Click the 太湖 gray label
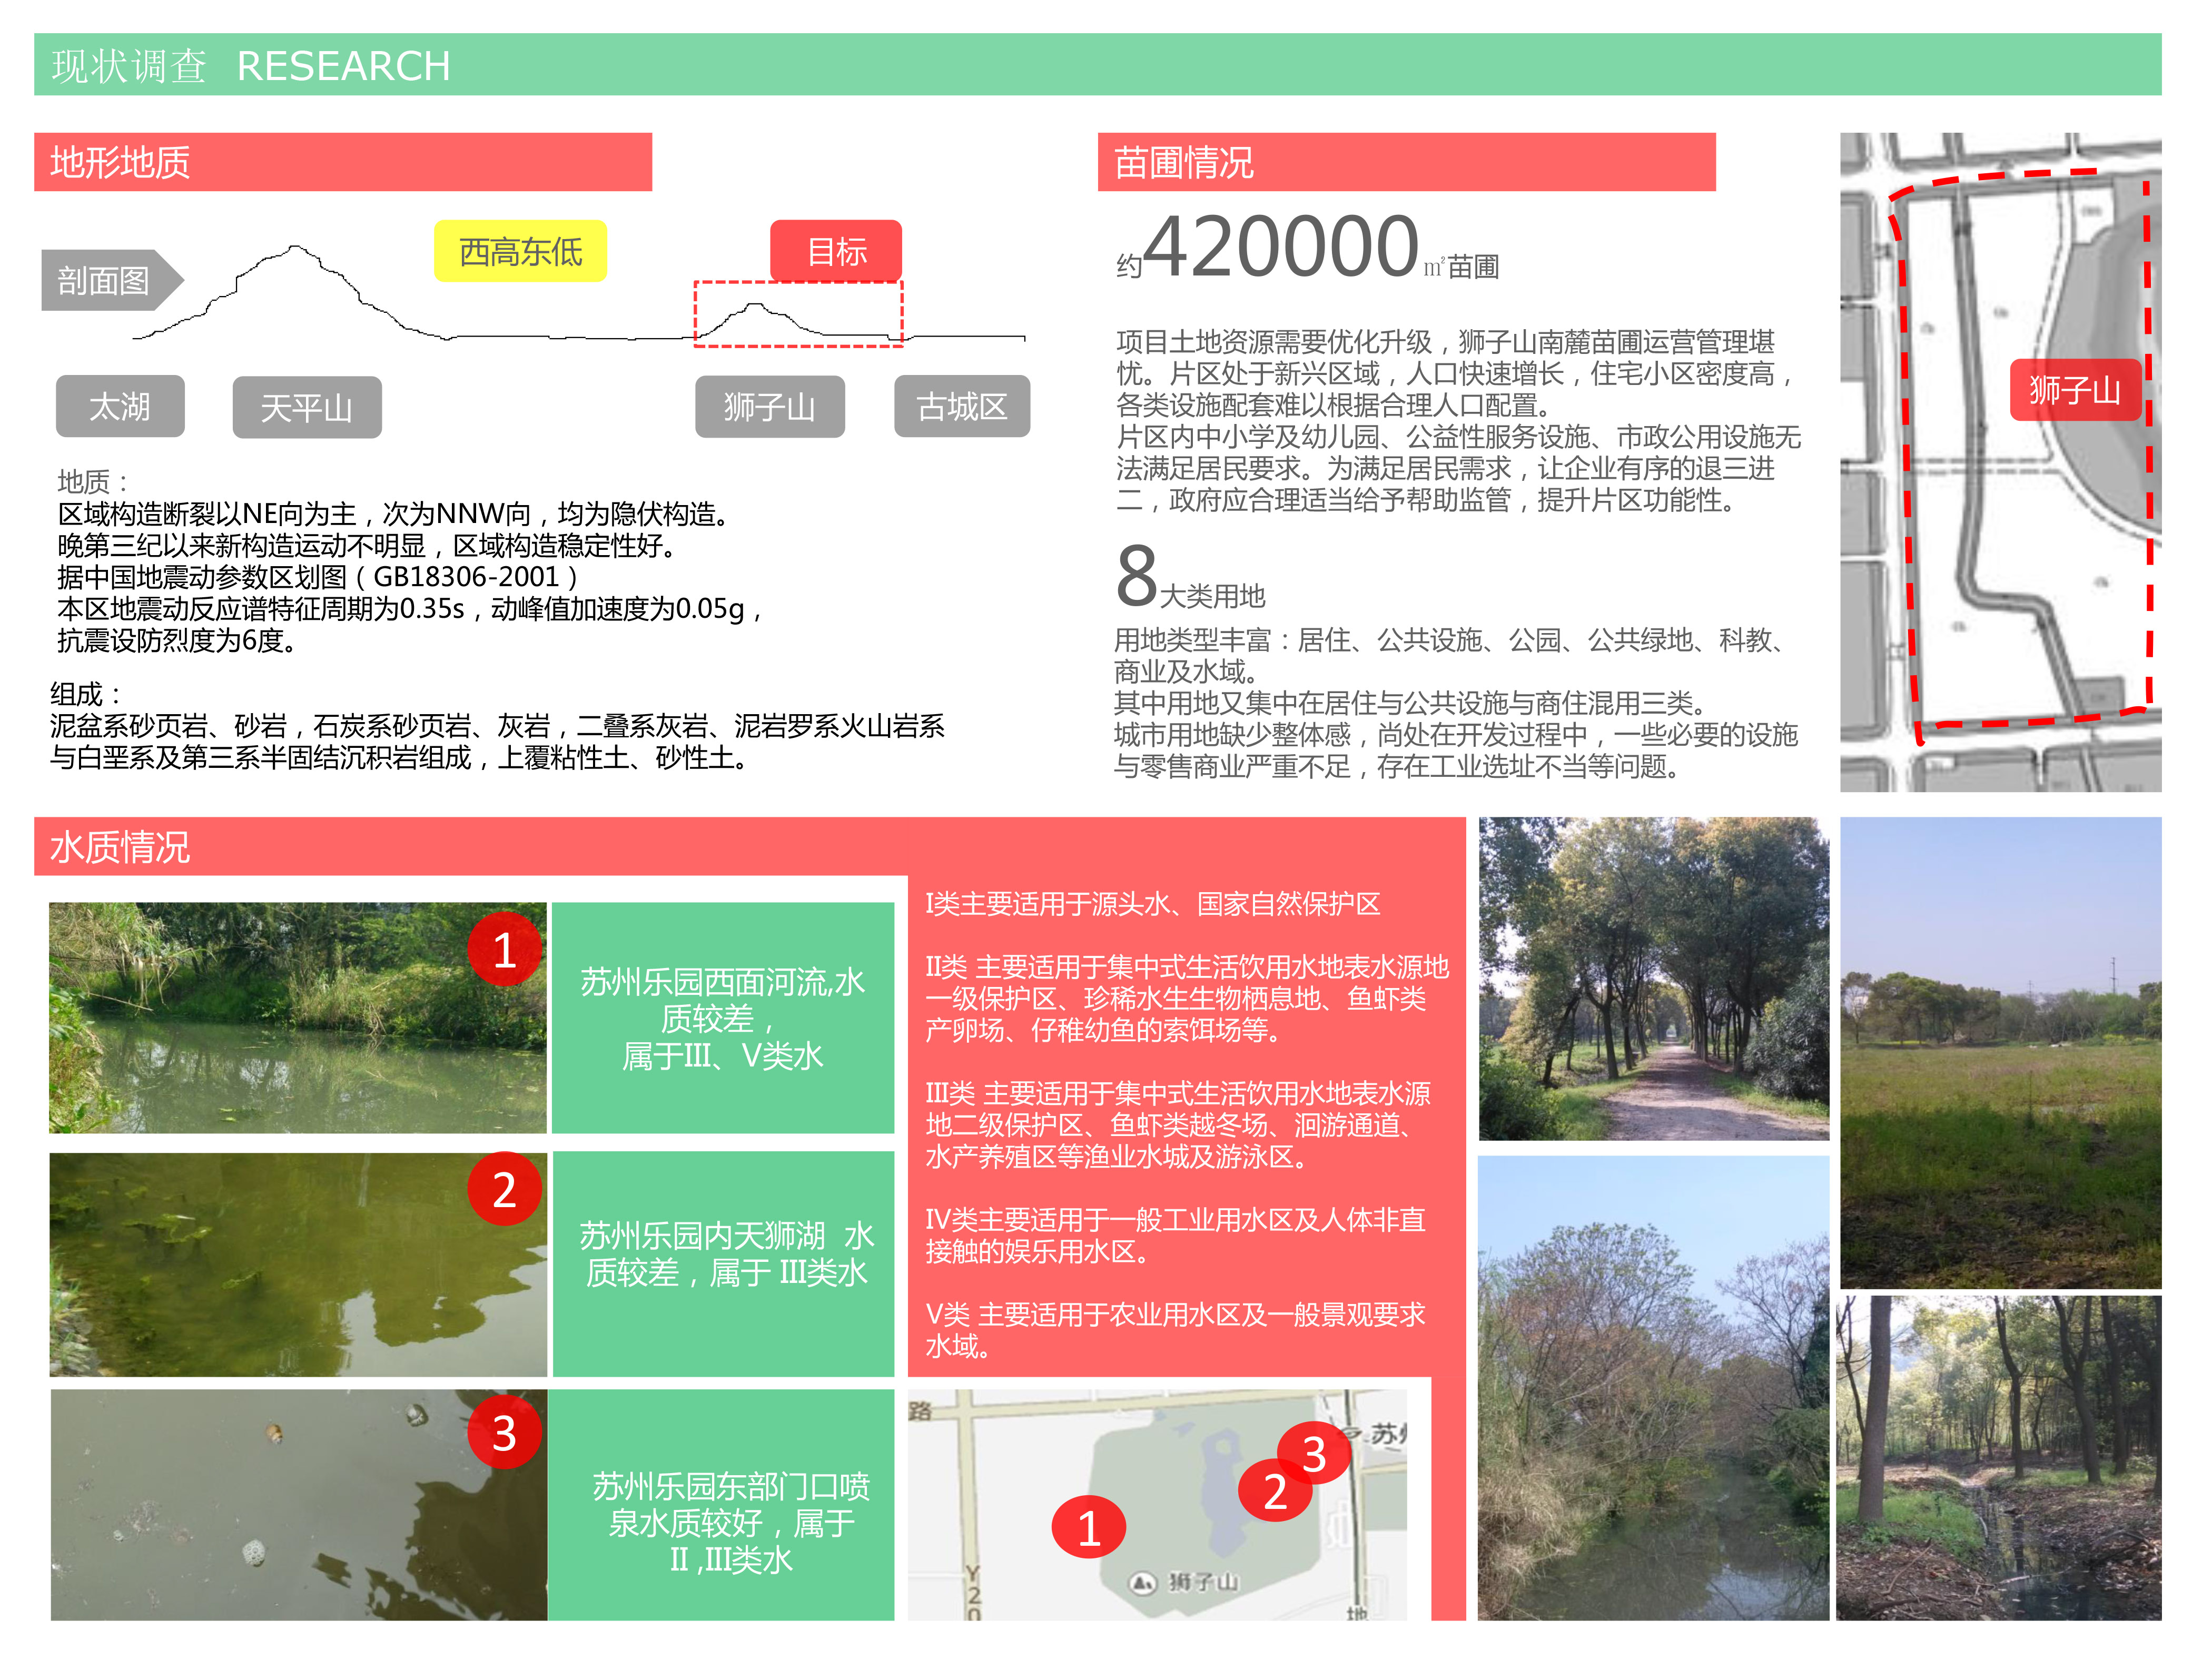The width and height of the screenshot is (2212, 1659). coord(120,406)
